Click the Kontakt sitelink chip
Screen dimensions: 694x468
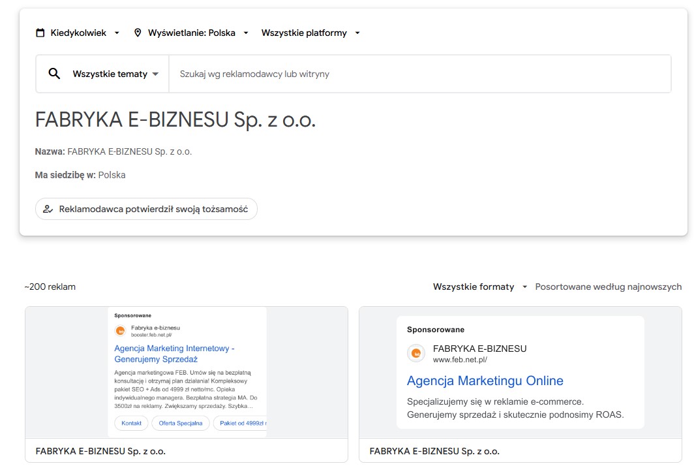tap(132, 423)
